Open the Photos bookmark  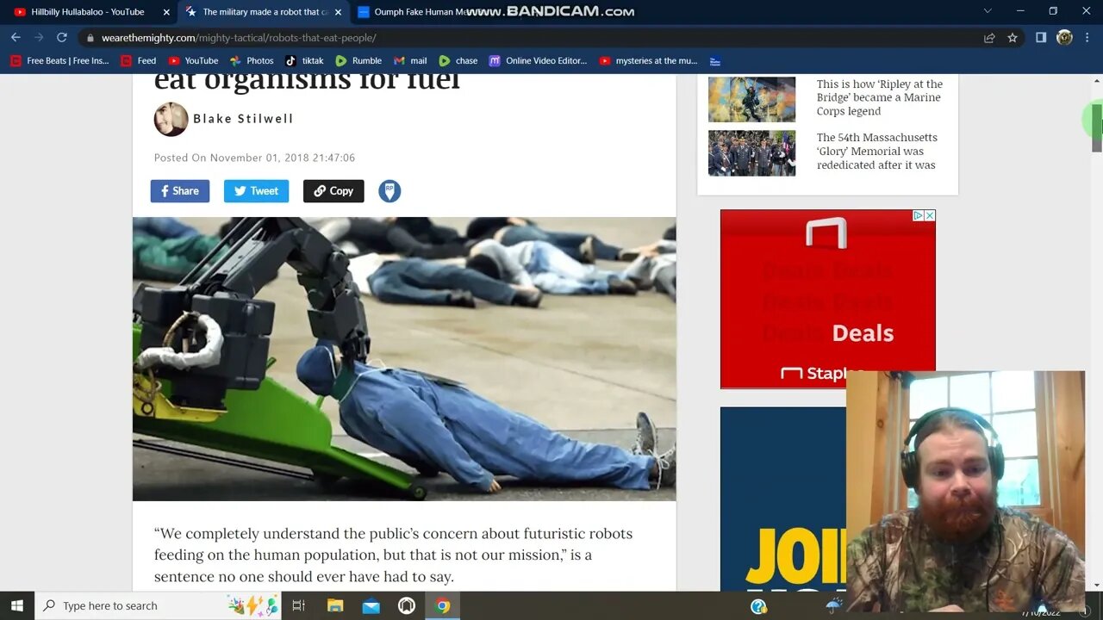coord(252,61)
